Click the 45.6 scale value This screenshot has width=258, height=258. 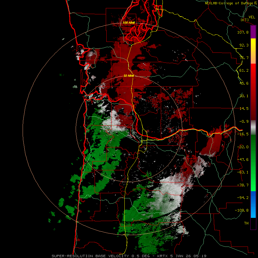244,83
